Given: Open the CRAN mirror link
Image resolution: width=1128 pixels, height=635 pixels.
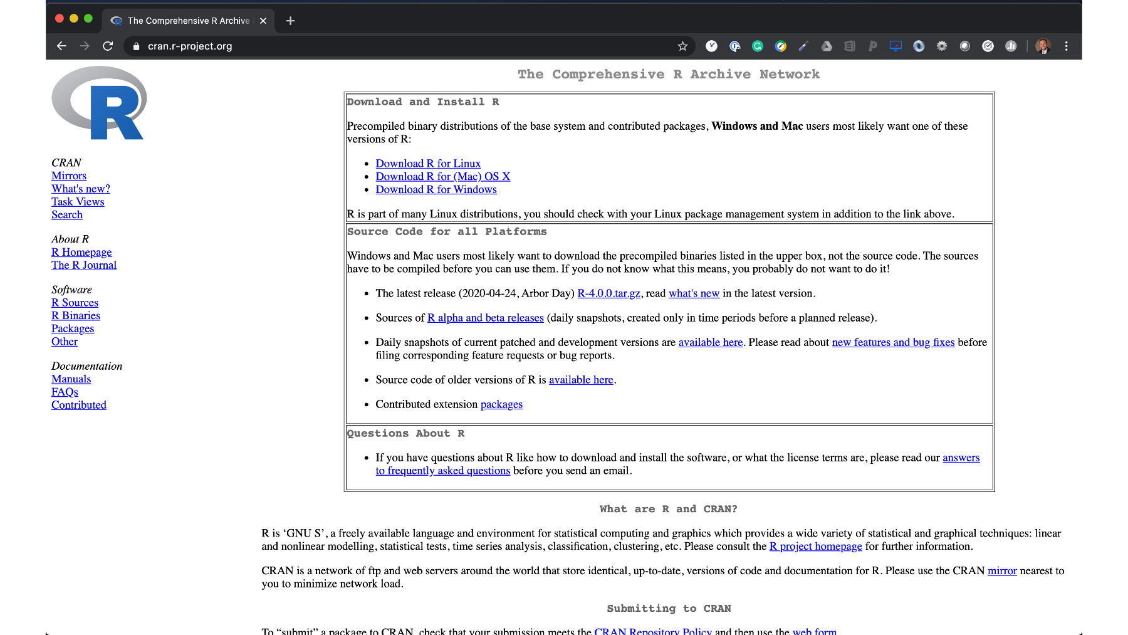Looking at the screenshot, I should [1002, 570].
